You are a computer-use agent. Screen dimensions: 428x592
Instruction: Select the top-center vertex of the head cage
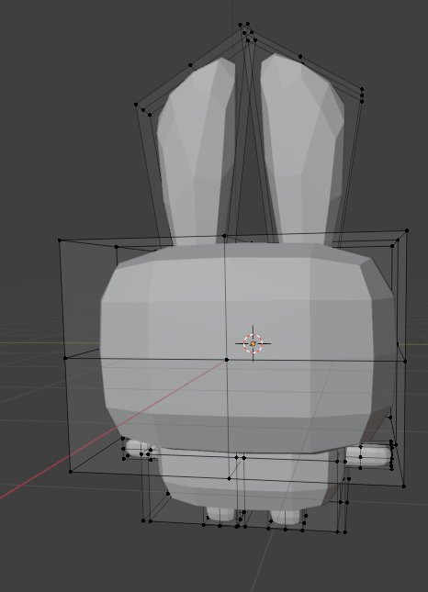click(224, 236)
